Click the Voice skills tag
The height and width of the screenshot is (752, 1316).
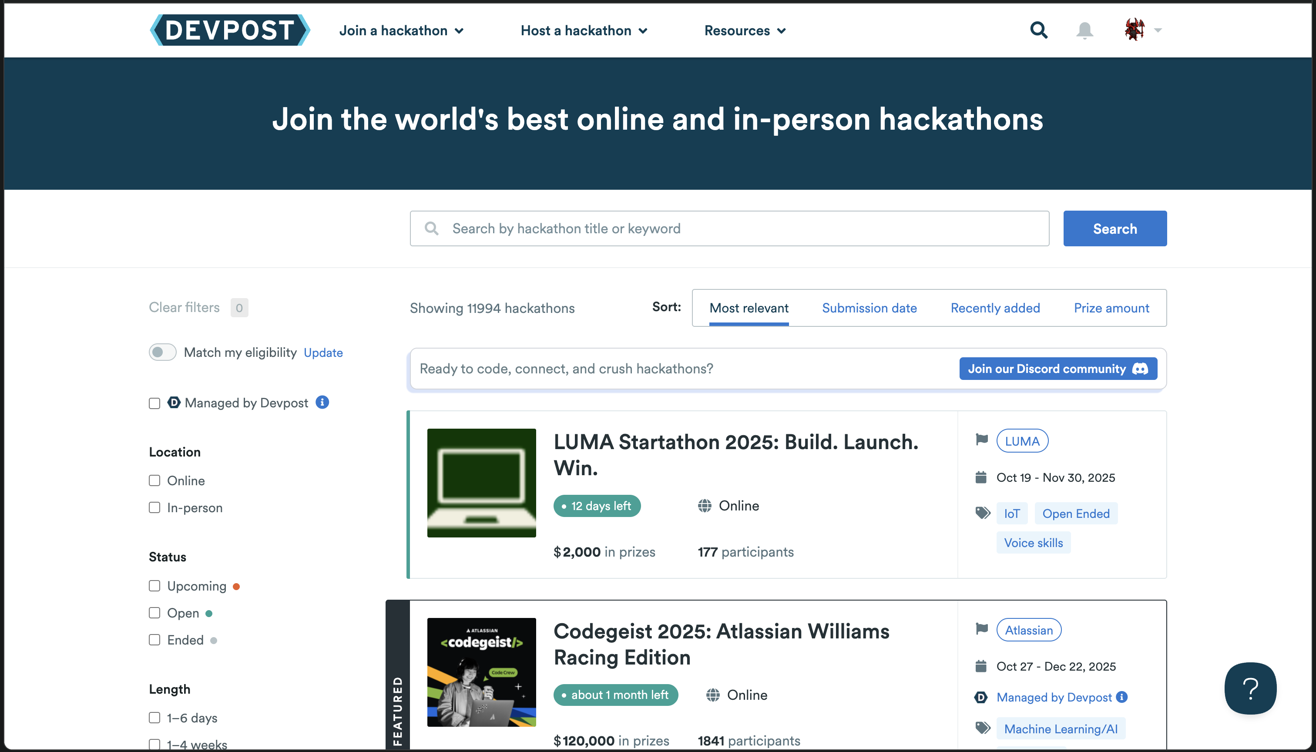pos(1034,542)
